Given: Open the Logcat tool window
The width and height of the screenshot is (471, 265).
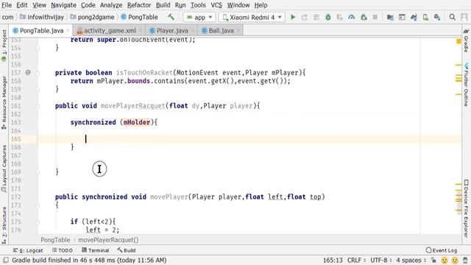Looking at the screenshot, I should point(28,250).
